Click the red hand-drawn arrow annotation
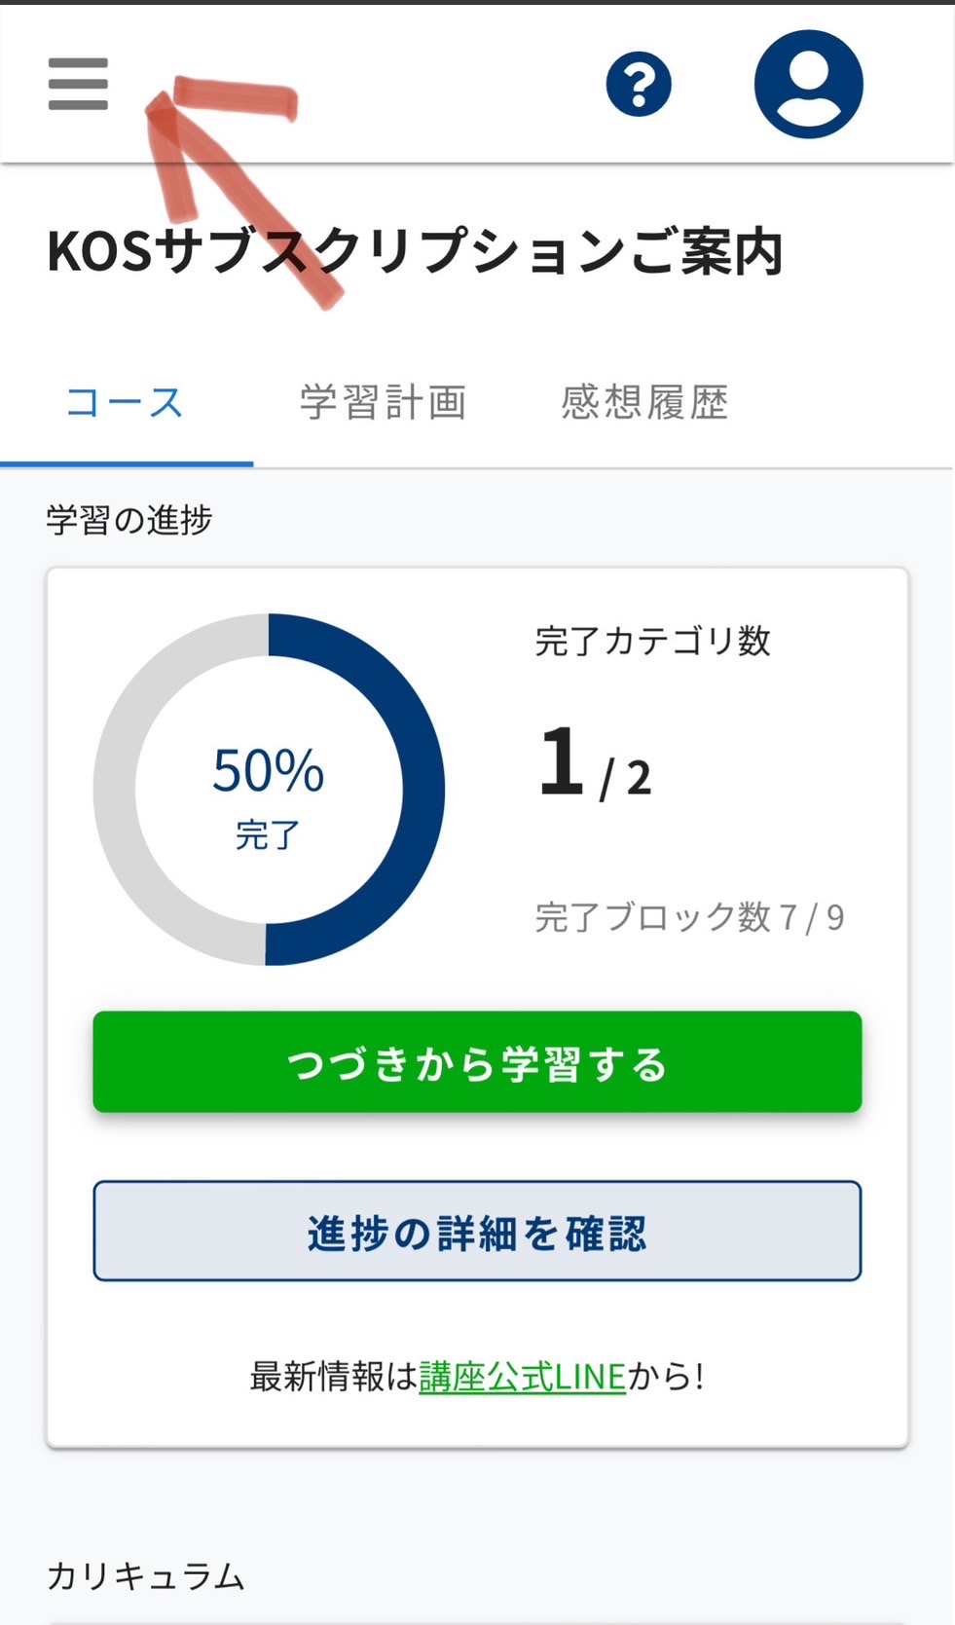The height and width of the screenshot is (1625, 955). click(223, 185)
